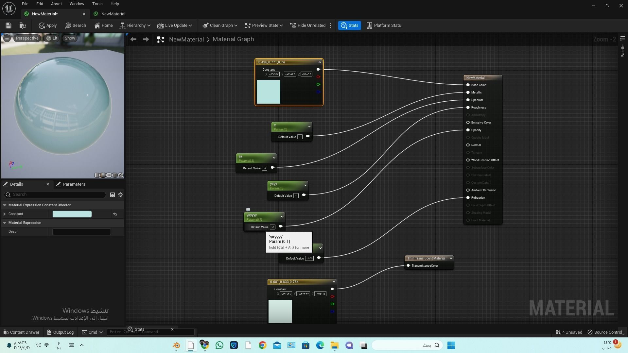Click the Constant color swatch in Details
Viewport: 628px width, 353px height.
(72, 214)
